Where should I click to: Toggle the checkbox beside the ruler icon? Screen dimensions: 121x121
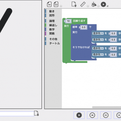point(88,6)
